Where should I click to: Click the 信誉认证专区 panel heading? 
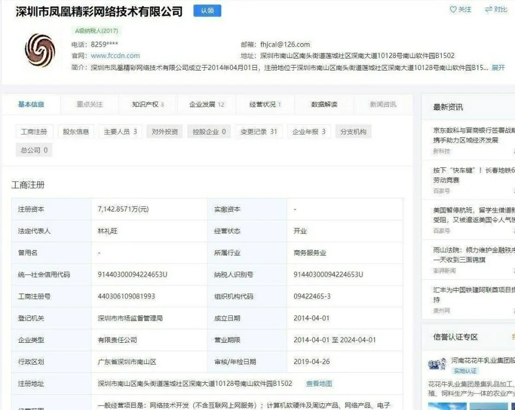455,337
